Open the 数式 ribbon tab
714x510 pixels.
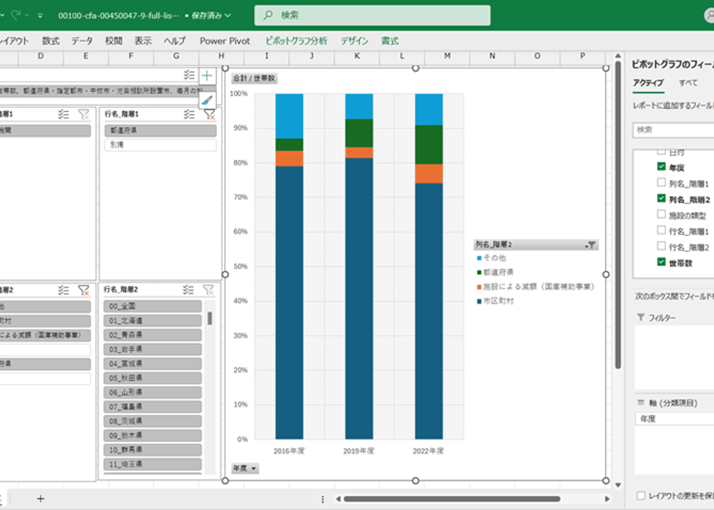[x=50, y=41]
